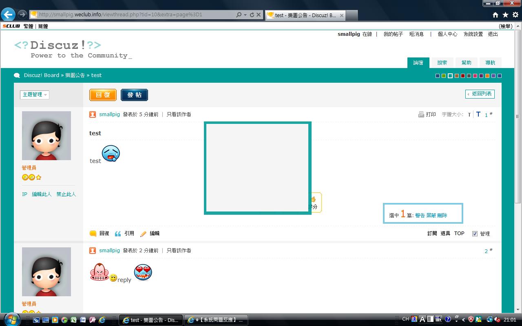Click the large blue T font size icon
This screenshot has width=522, height=326.
point(478,115)
